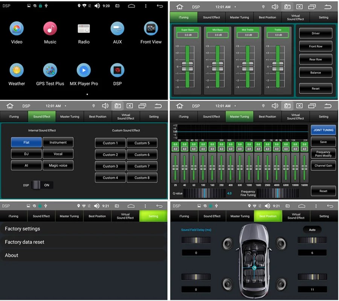
Task: Open the Radio app icon
Action: click(x=84, y=29)
